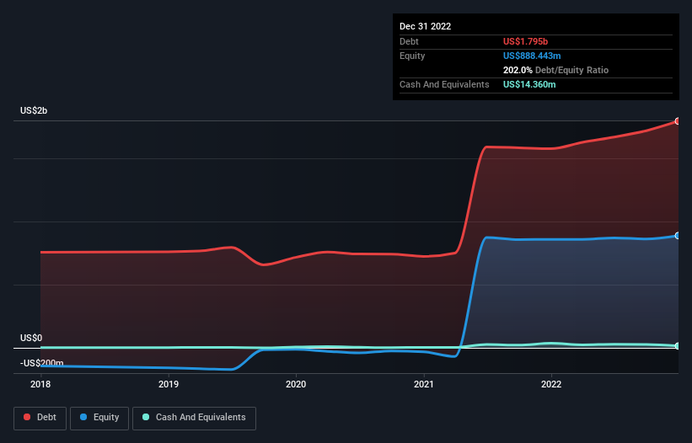This screenshot has height=443, width=692.
Task: Click the US$0 y-axis label
Action: tap(31, 338)
